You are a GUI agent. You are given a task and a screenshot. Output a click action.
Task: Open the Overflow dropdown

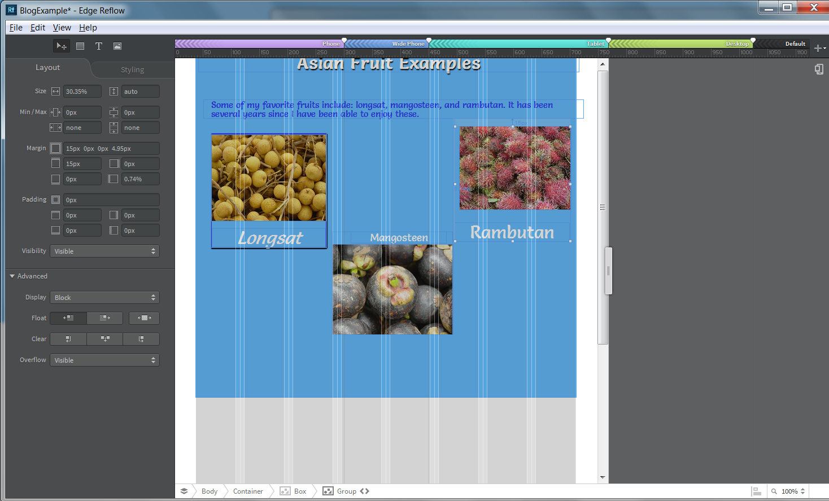click(104, 360)
